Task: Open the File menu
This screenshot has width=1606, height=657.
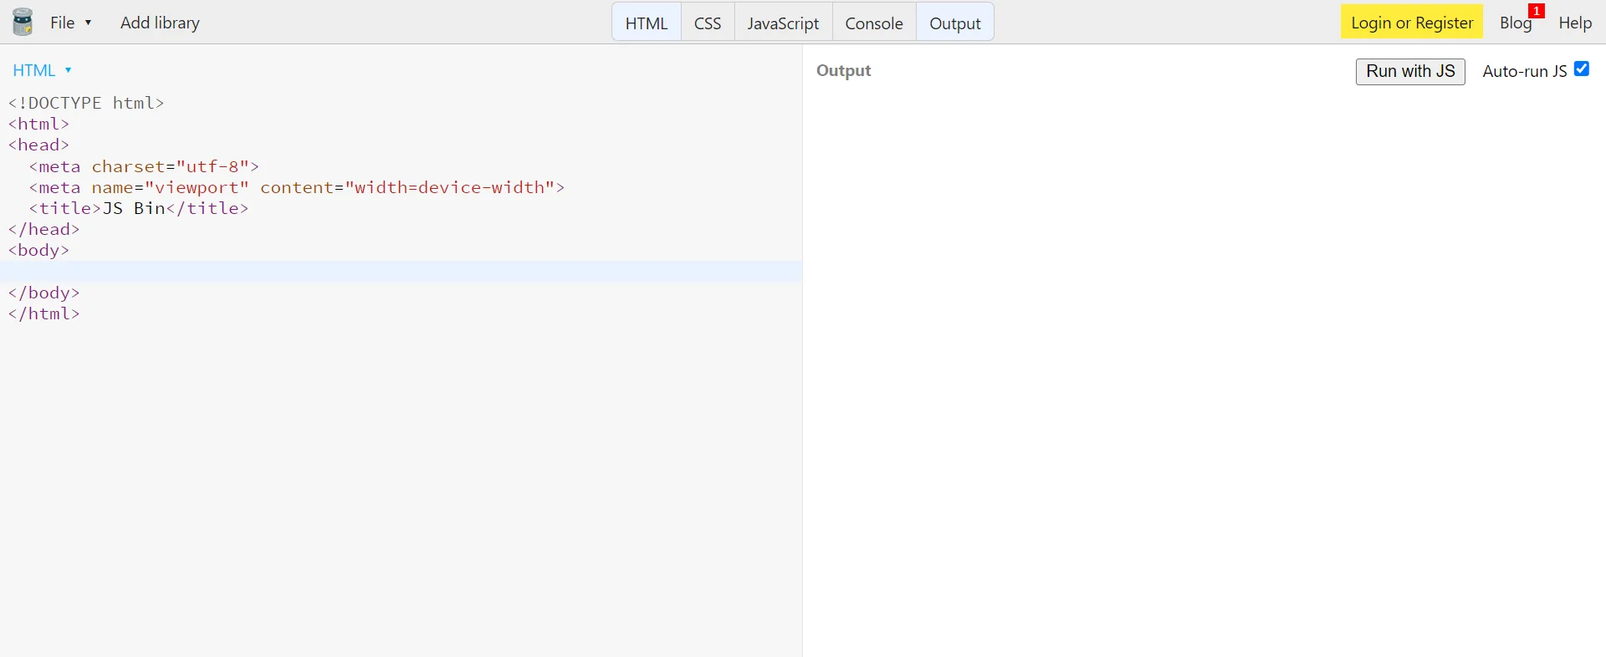Action: [70, 23]
